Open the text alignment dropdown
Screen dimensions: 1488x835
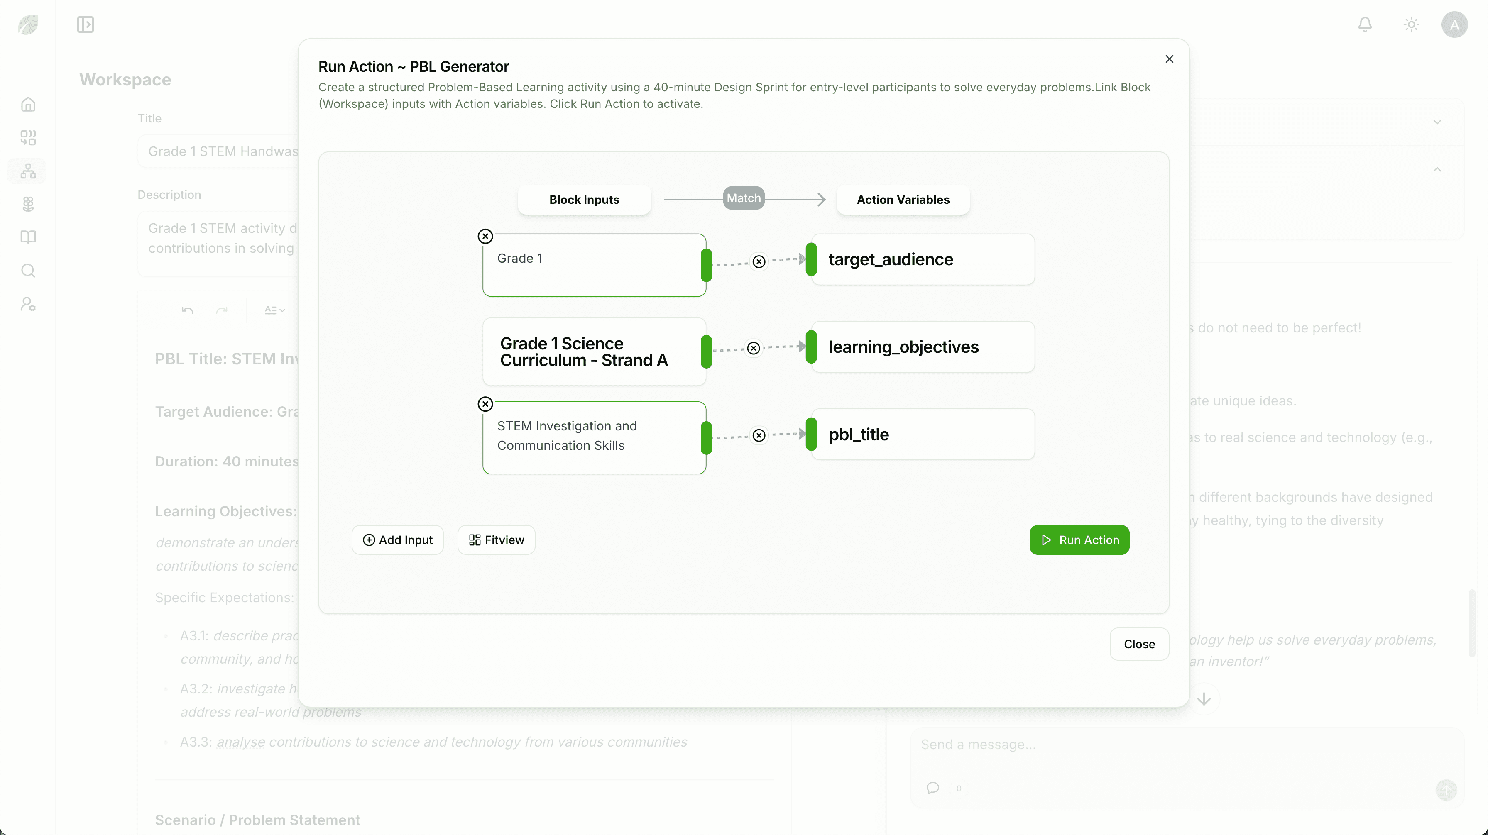point(274,310)
